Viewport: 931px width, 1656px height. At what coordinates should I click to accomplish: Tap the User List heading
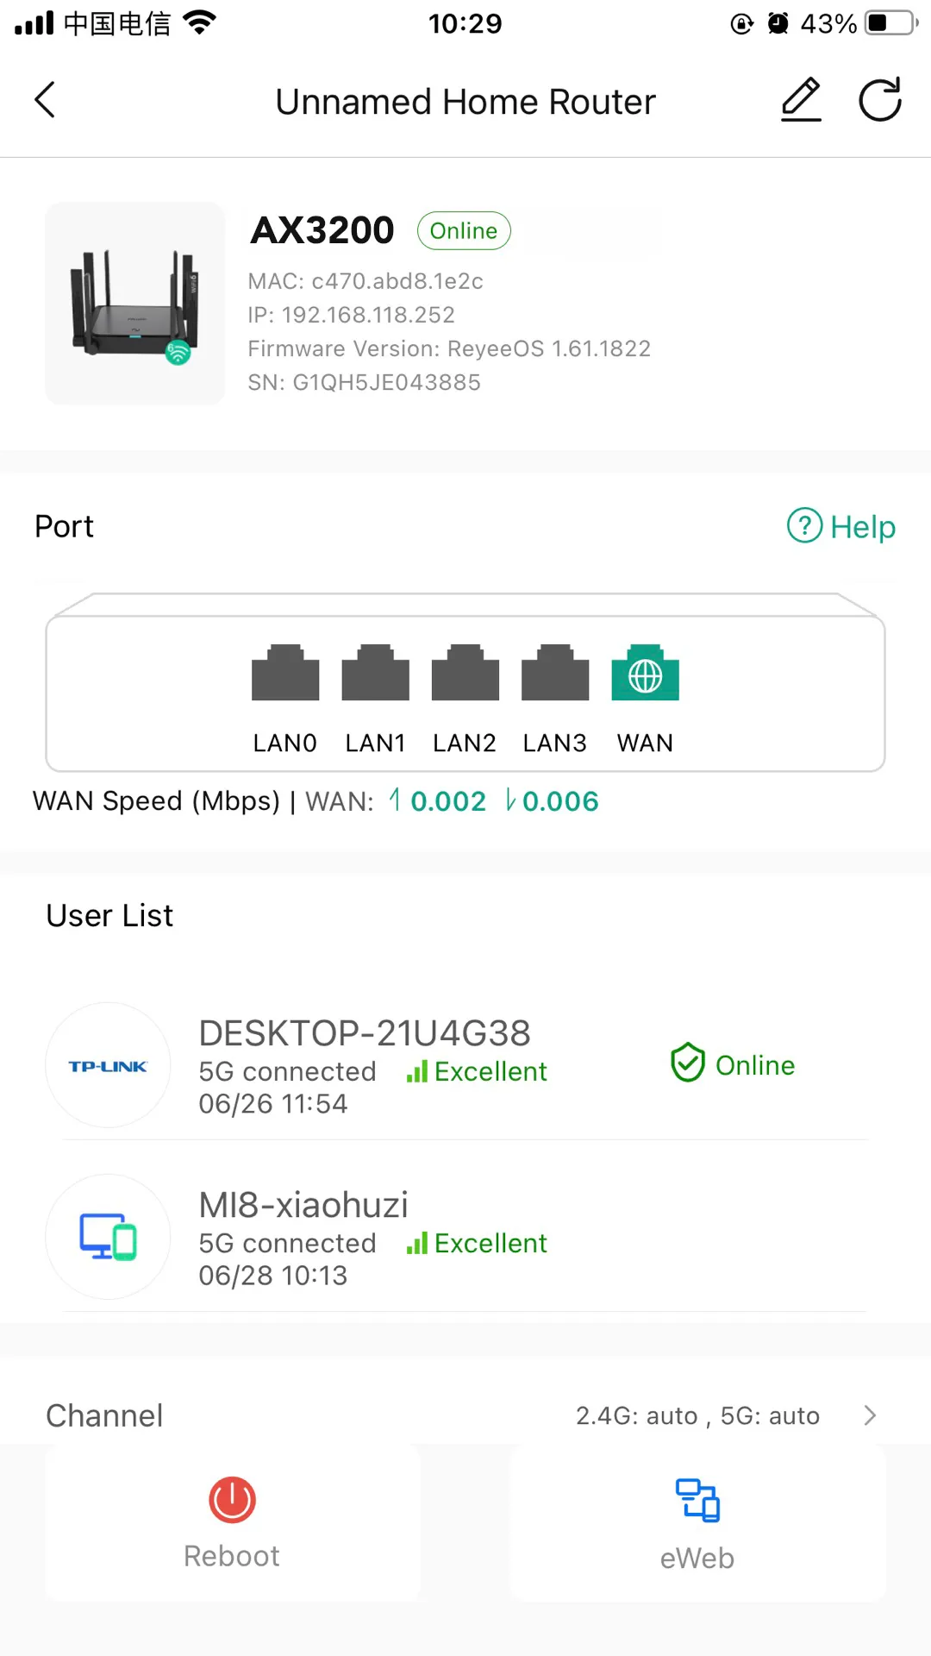pos(109,915)
